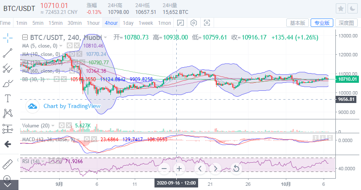Move MACD pane down arrow
361x190 pixels.
click(x=322, y=137)
